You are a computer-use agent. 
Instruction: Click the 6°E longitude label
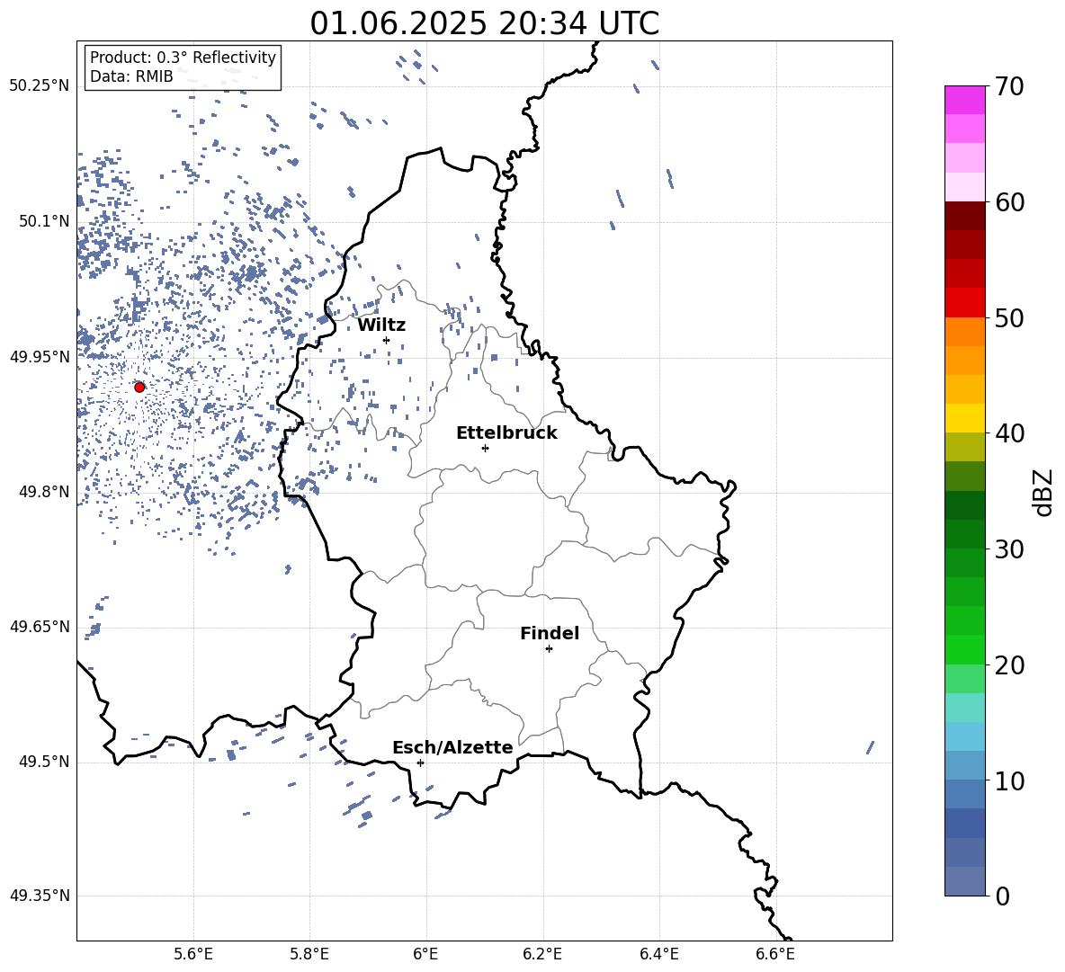pyautogui.click(x=425, y=954)
